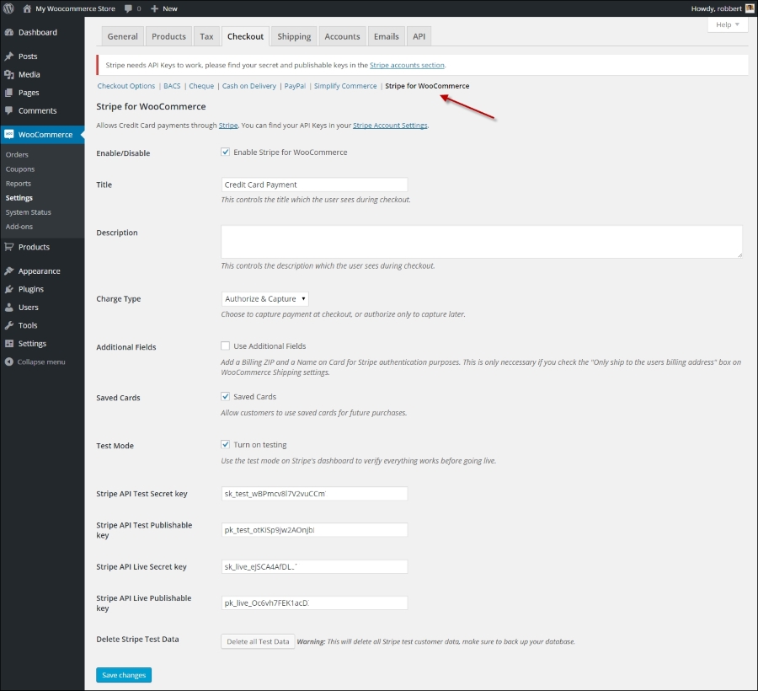Click inside the Title input field
The height and width of the screenshot is (691, 758).
[x=313, y=185]
